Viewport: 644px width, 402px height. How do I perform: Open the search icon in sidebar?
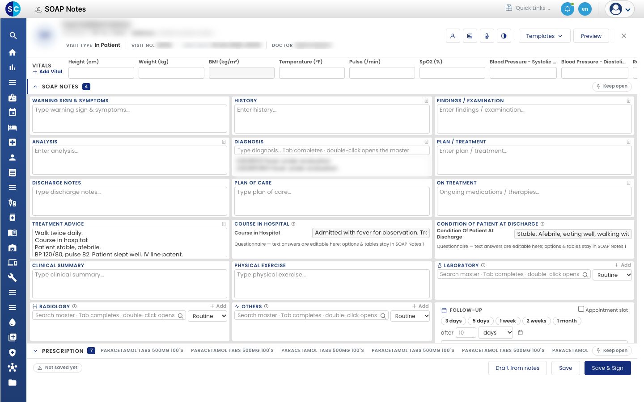click(x=13, y=36)
